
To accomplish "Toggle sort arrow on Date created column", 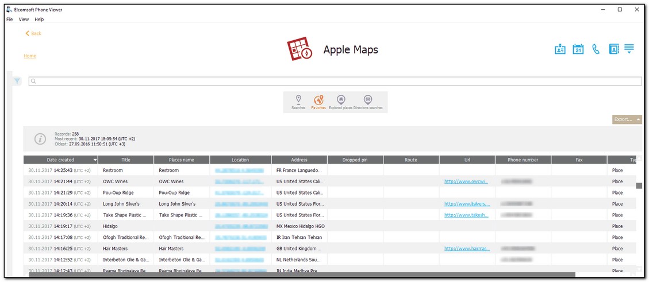I will [x=95, y=160].
